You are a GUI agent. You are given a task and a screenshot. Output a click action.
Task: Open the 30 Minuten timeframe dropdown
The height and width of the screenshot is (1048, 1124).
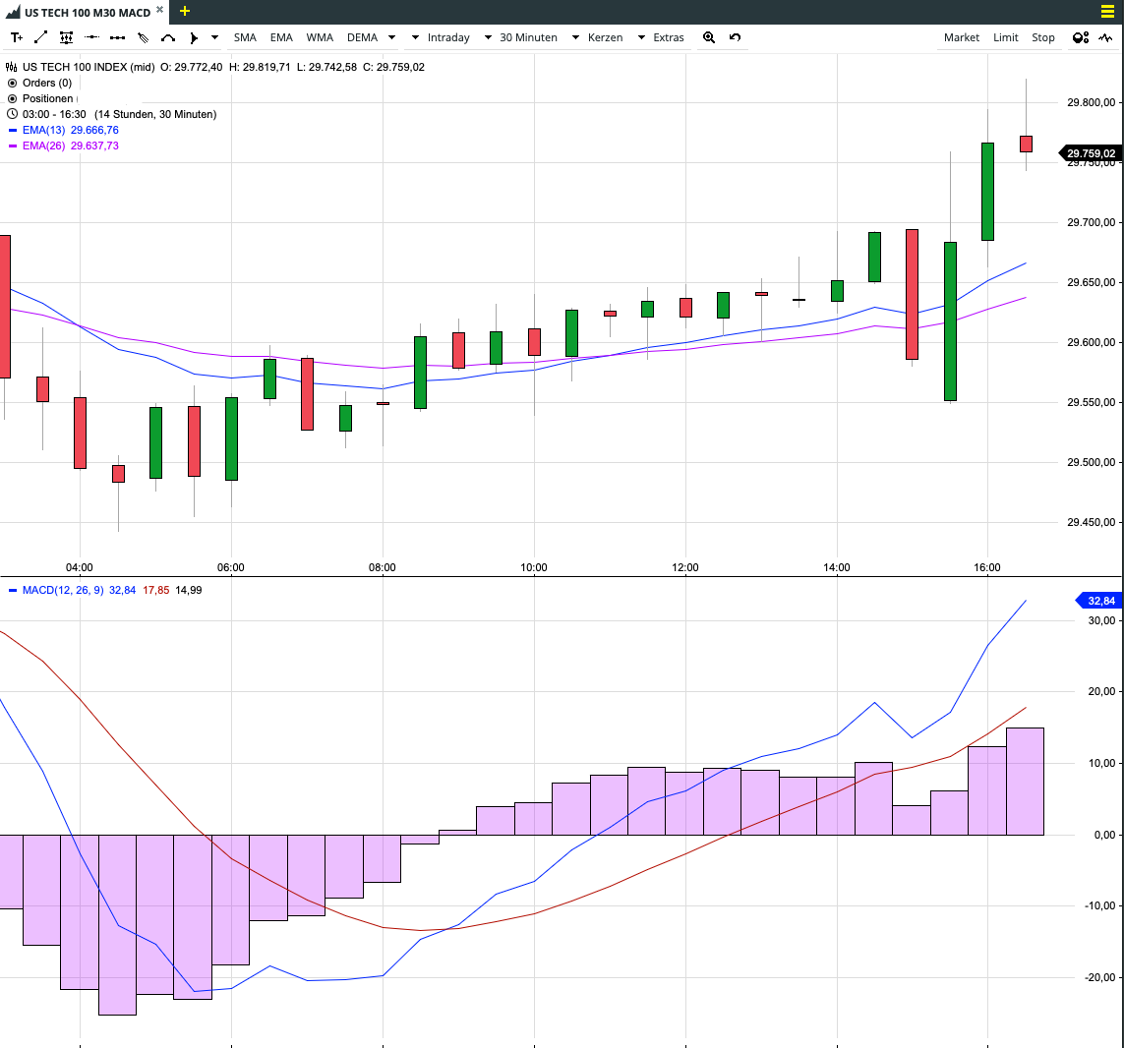520,37
